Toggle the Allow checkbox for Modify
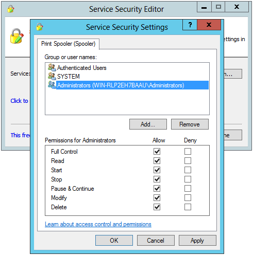This screenshot has height=255, width=253. coord(157,198)
